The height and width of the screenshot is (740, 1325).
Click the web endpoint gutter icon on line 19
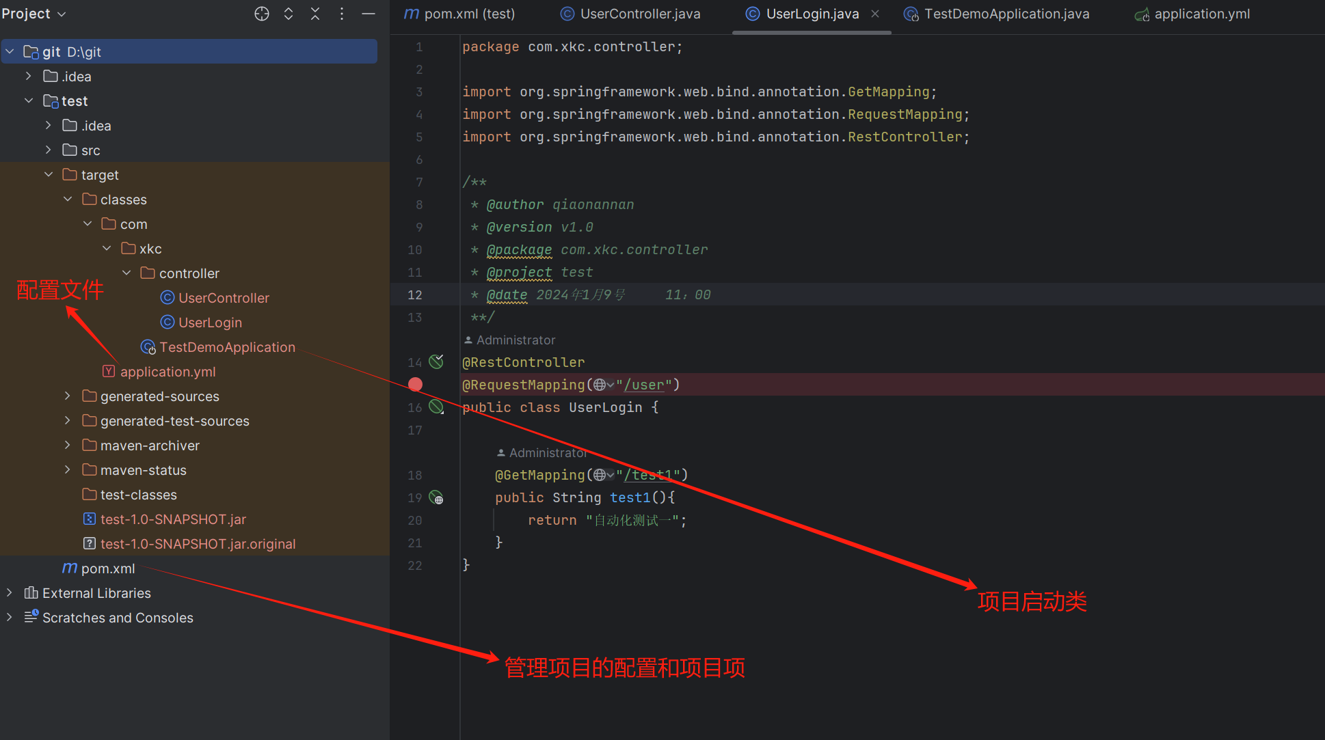tap(436, 497)
